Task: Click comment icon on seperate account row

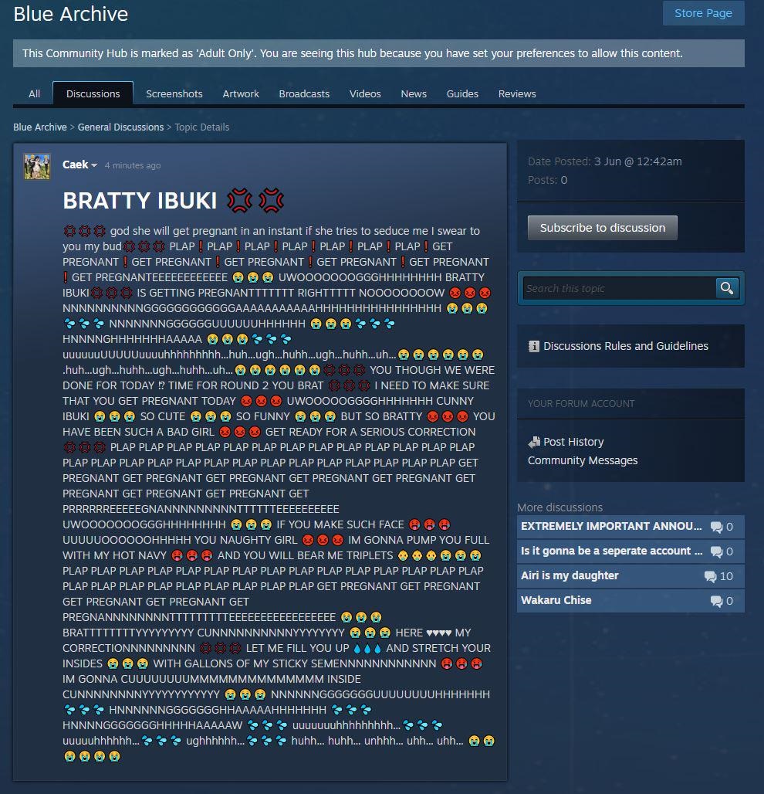Action: point(716,551)
